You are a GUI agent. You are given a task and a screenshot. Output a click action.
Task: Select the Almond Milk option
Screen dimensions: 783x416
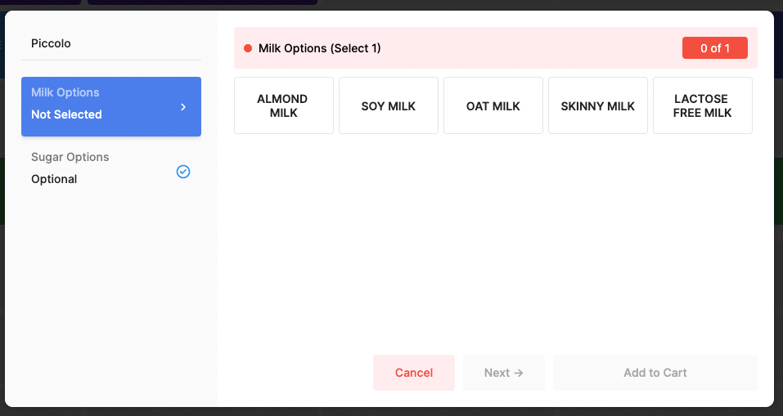tap(283, 105)
